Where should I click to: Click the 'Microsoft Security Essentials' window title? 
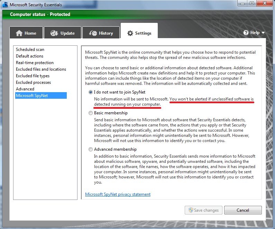(x=36, y=5)
